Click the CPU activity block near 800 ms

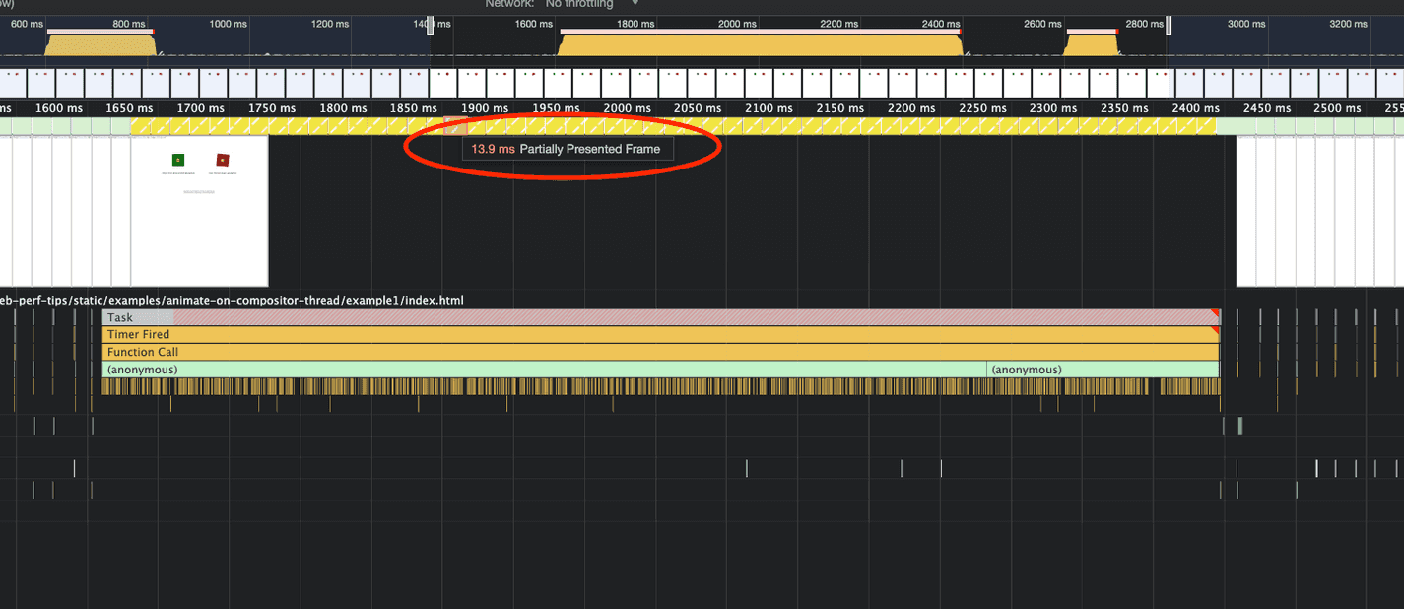pos(100,45)
